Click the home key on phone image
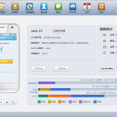Viewport: 117px width, 117px height. click(x=2, y=86)
